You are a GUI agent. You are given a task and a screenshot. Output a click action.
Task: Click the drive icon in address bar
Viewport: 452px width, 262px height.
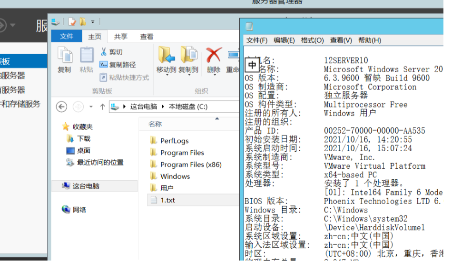click(115, 107)
